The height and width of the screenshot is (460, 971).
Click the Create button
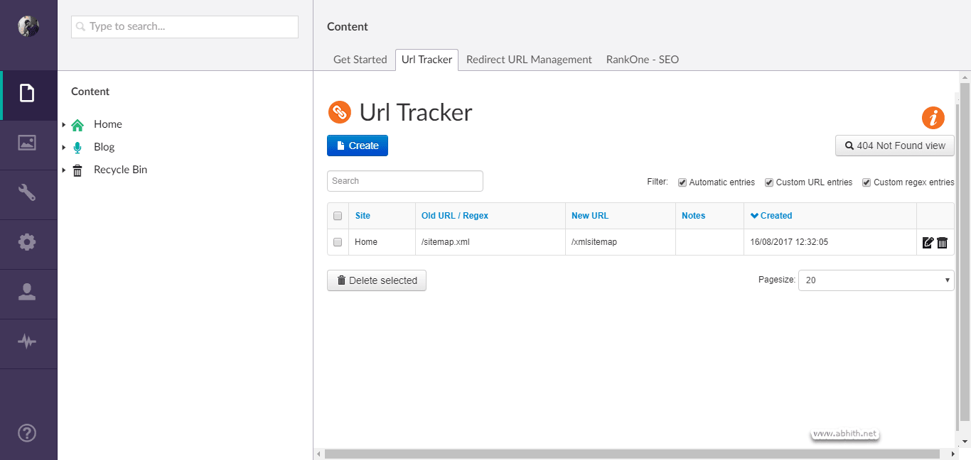tap(357, 145)
